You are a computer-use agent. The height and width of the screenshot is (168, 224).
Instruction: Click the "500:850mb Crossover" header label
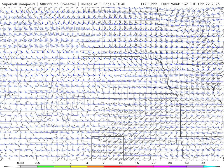(58, 4)
